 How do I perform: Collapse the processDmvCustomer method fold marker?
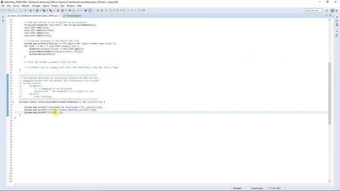13,102
